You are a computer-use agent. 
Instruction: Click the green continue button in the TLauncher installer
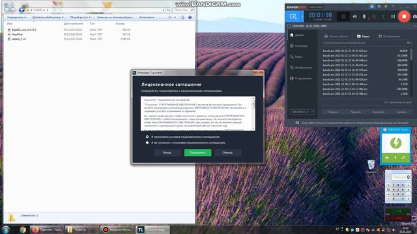click(x=197, y=153)
